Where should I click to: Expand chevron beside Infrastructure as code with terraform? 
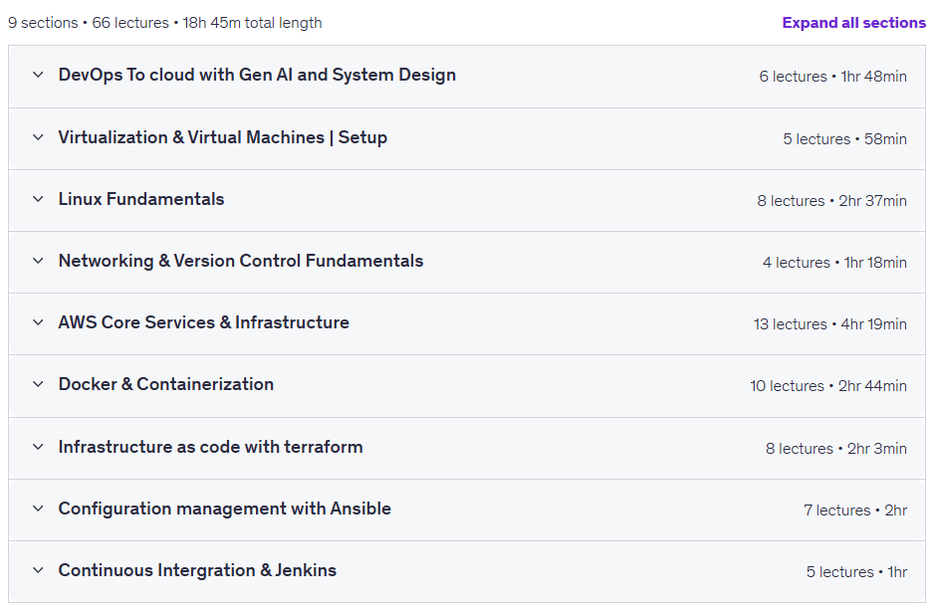coord(38,447)
